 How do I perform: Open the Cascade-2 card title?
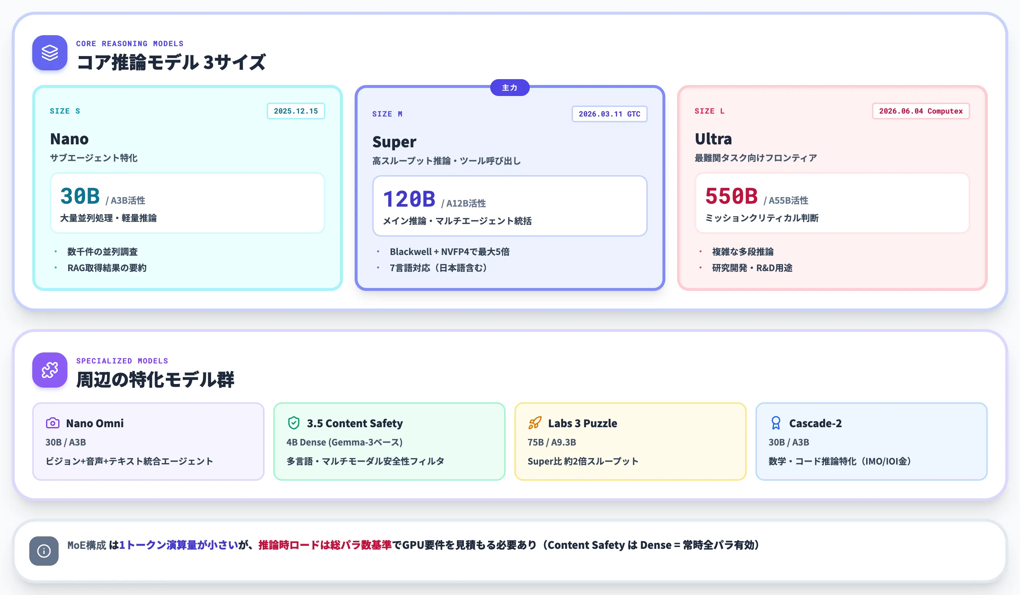[x=815, y=424]
